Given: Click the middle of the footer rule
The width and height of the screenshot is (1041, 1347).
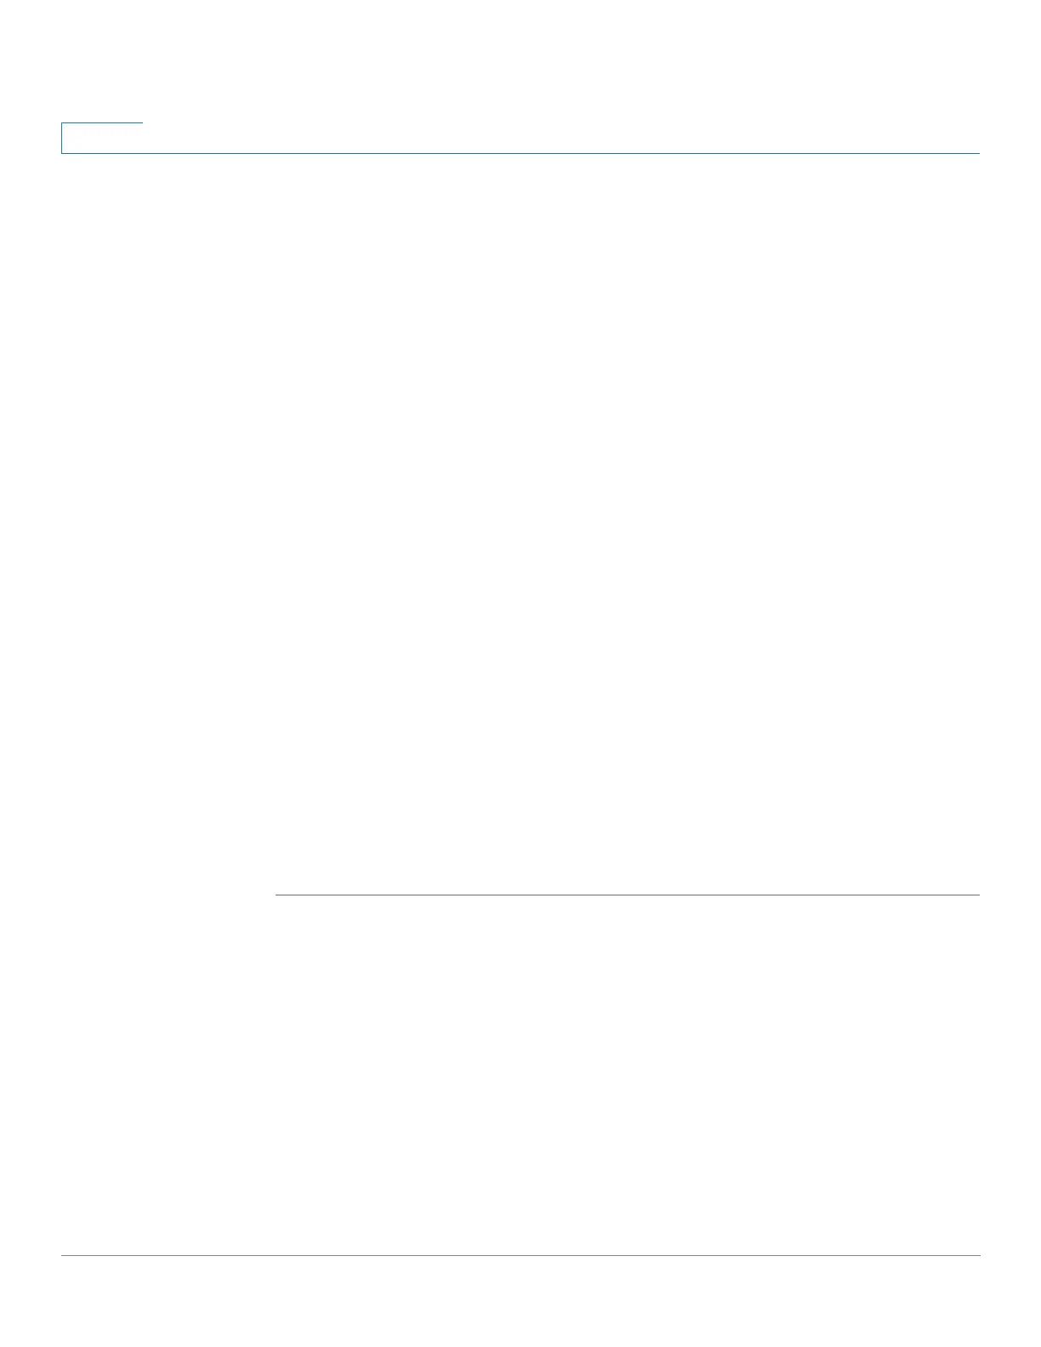Looking at the screenshot, I should coord(520,1255).
